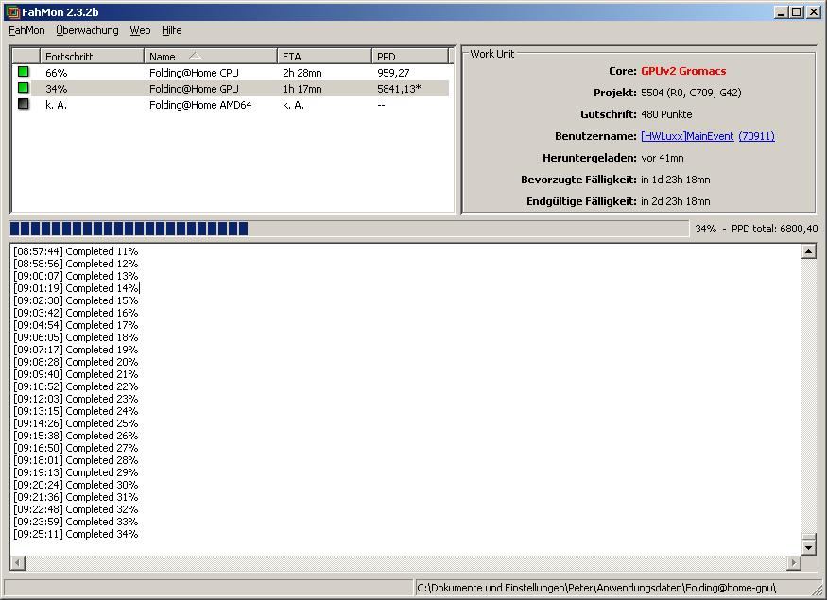Close the FahMon window

point(813,11)
